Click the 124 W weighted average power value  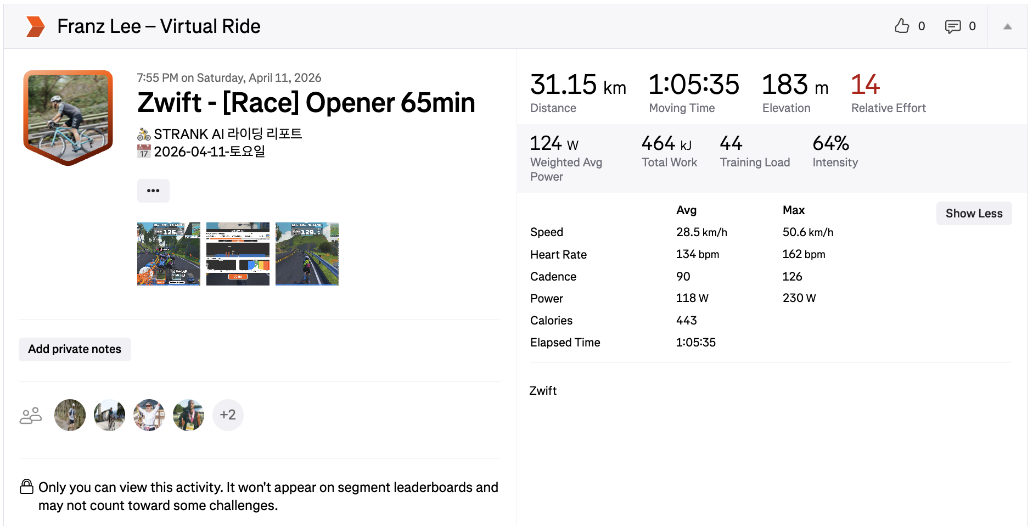pyautogui.click(x=554, y=144)
